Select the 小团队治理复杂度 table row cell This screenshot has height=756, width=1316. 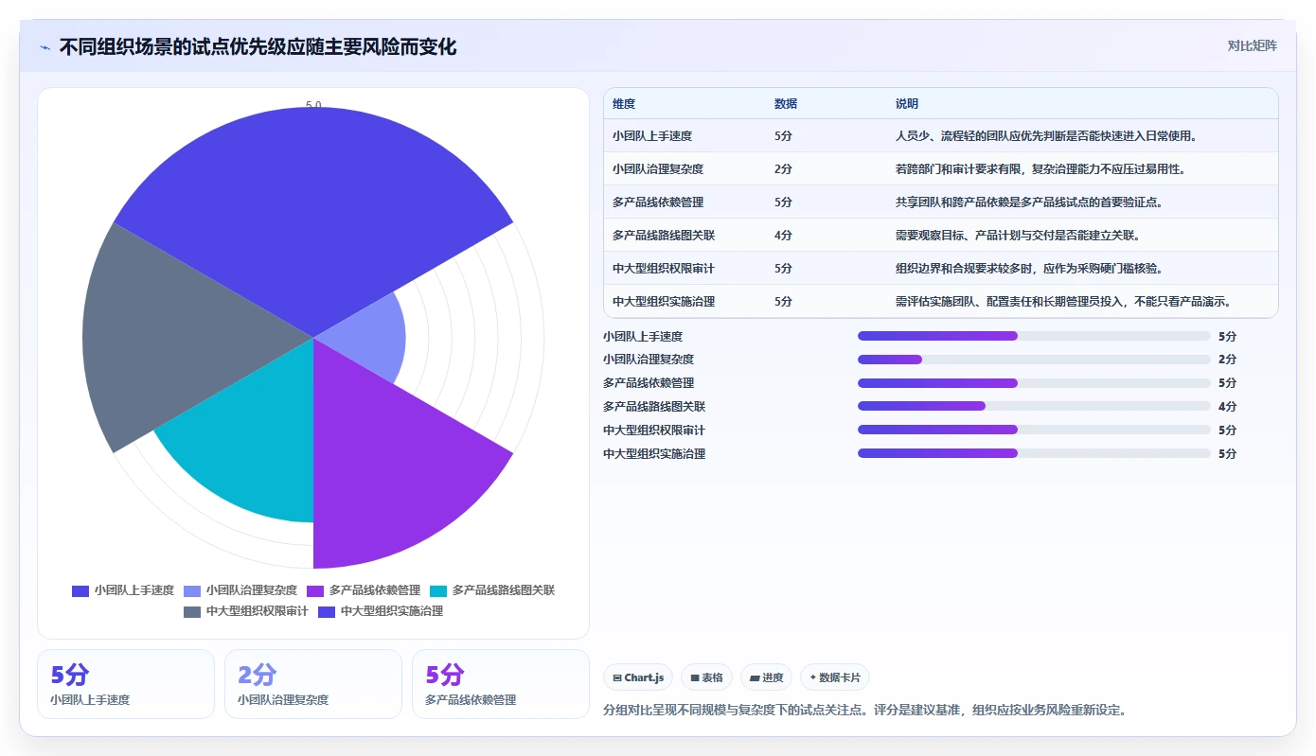pos(658,169)
